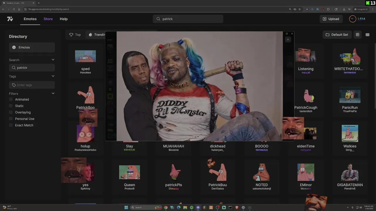Click the PendrivE author link
Image resolution: width=376 pixels, height=211 pixels.
point(350,189)
